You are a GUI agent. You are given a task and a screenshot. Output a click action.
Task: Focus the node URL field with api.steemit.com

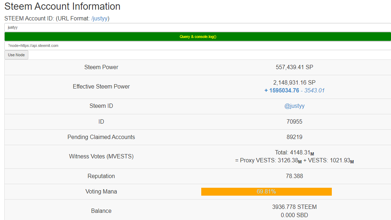coord(198,46)
